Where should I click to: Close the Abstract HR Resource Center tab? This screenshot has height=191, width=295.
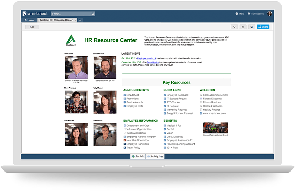pyautogui.click(x=75, y=20)
